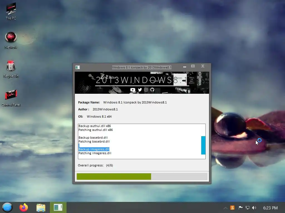
Task: Open the This PC desktop icon
Action: pos(11,11)
